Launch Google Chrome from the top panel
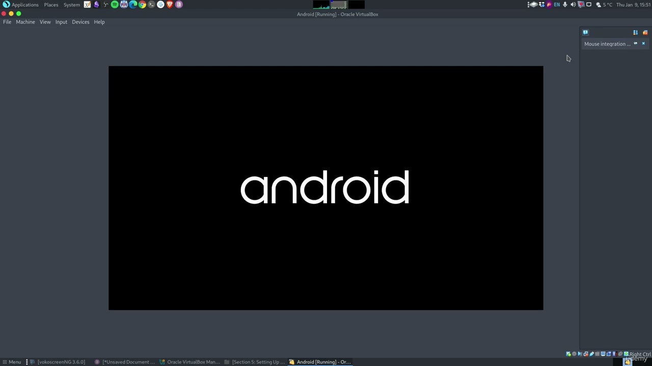Screen dimensions: 652x366 coord(142,5)
